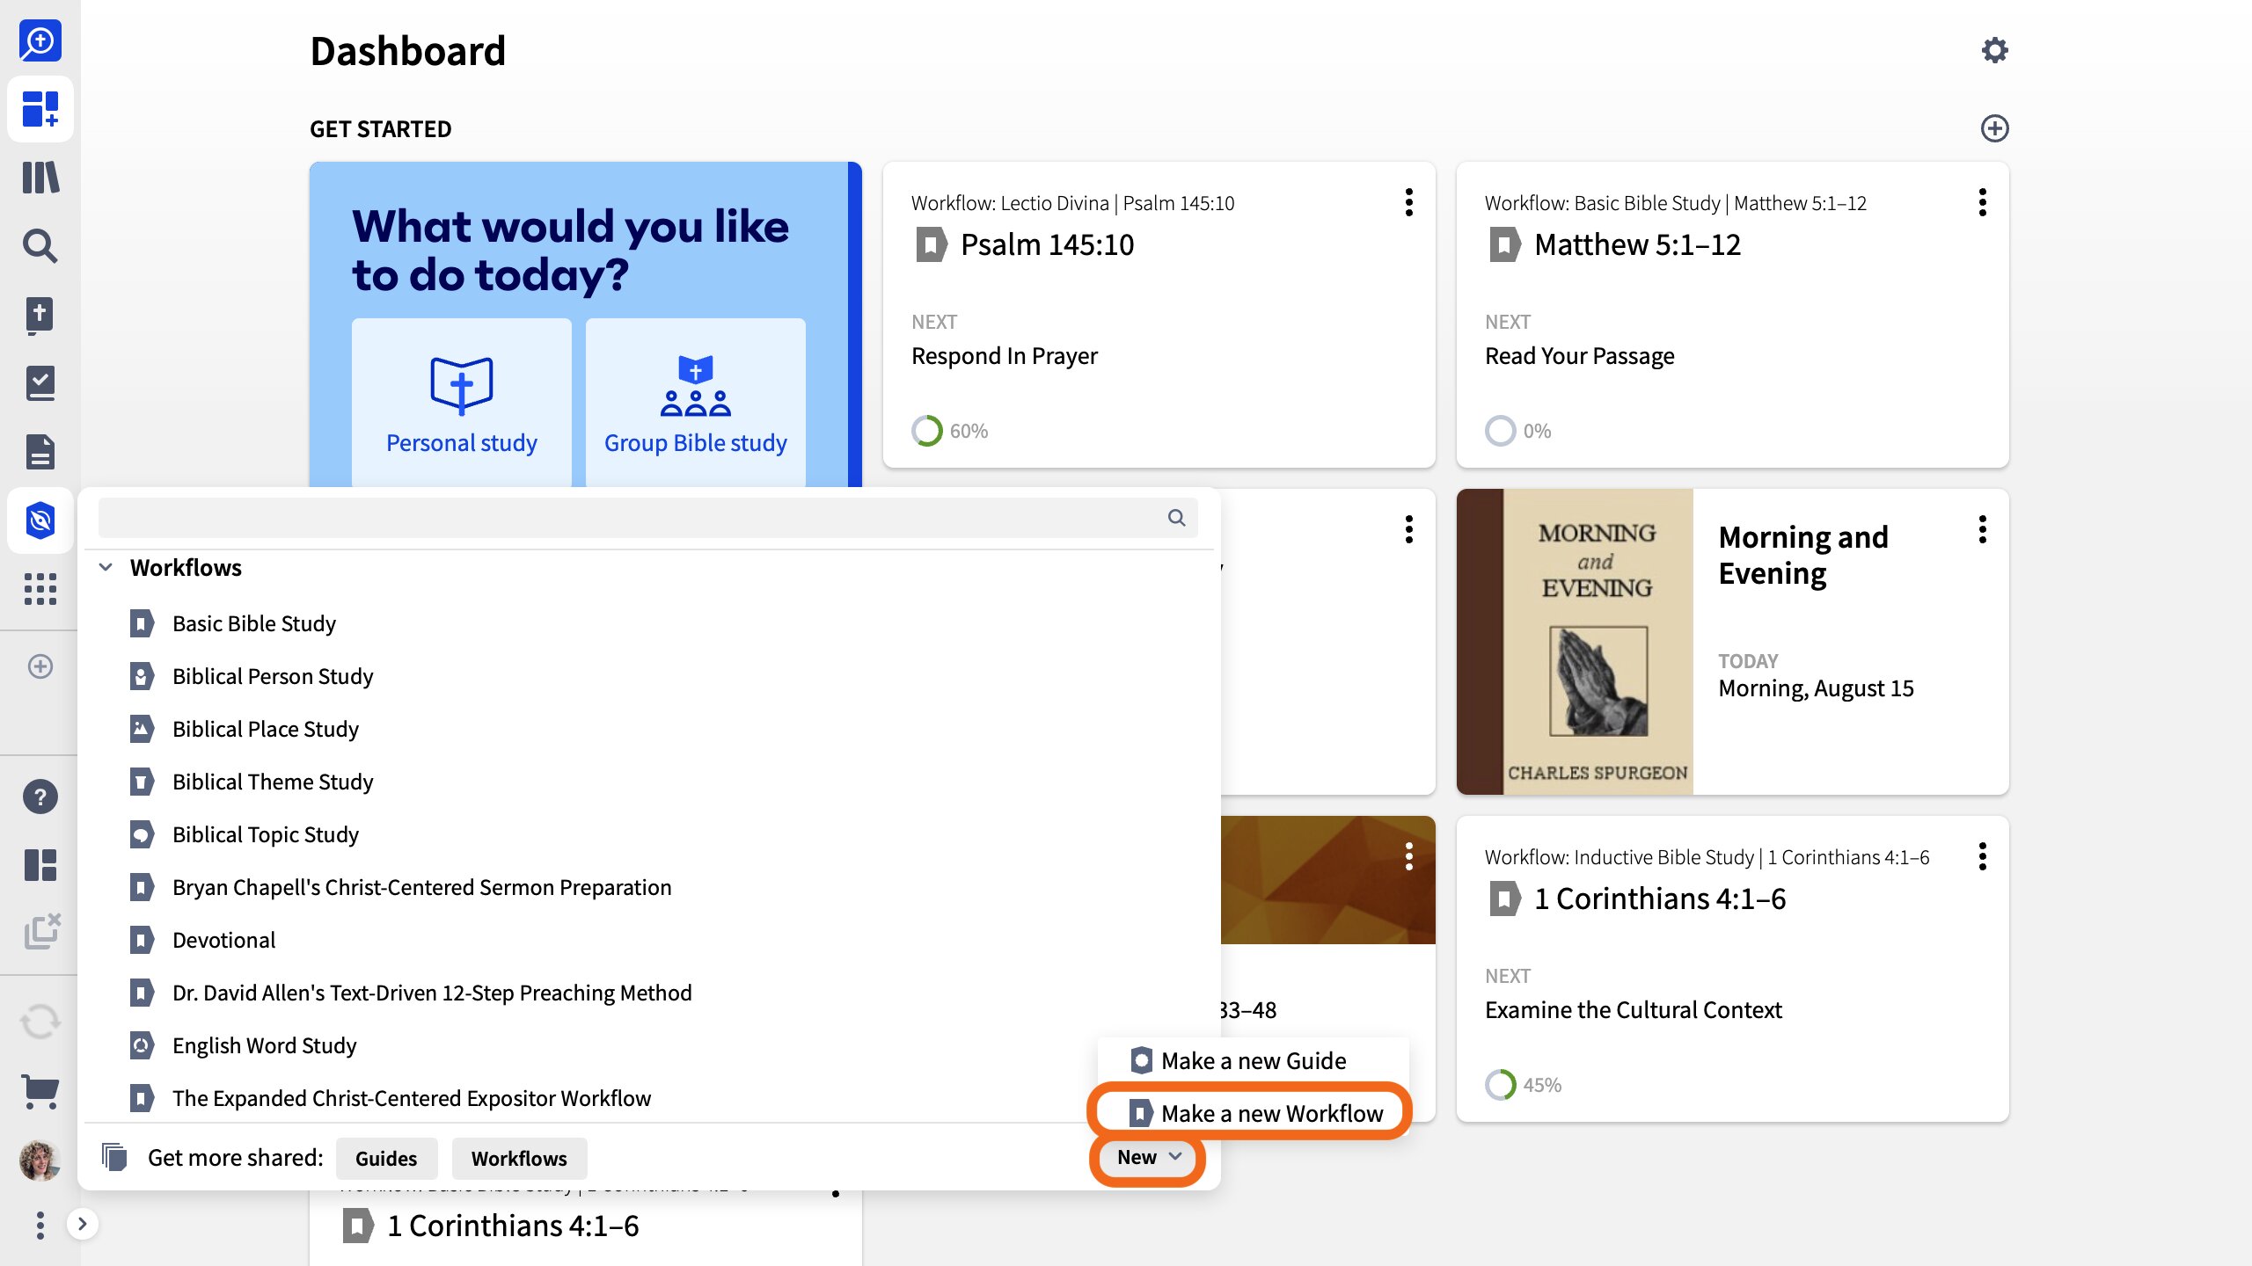Open the Layouts icon in sidebar
Screen dimensions: 2252x1266
[40, 865]
